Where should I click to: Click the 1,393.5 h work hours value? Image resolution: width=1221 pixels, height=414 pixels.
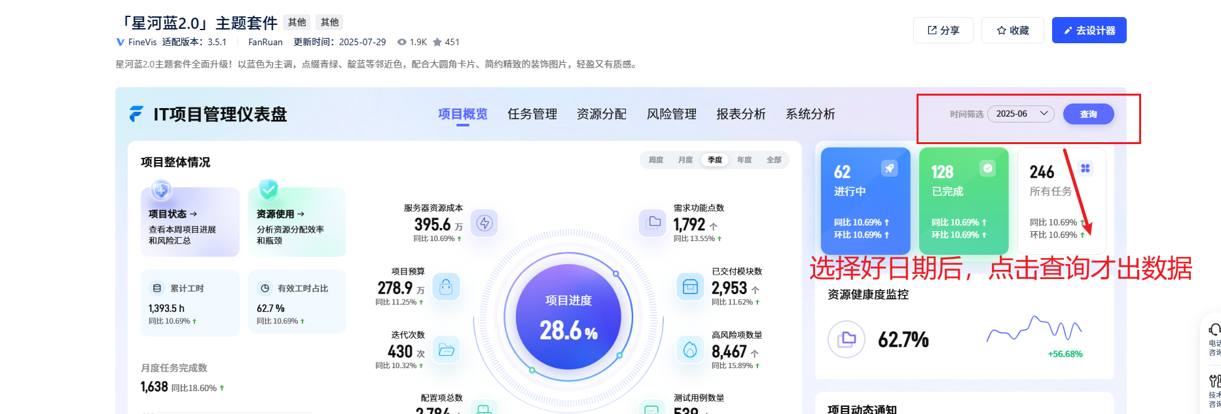[x=166, y=309]
